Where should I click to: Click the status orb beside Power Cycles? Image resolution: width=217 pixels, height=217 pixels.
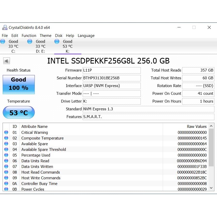point(6,189)
